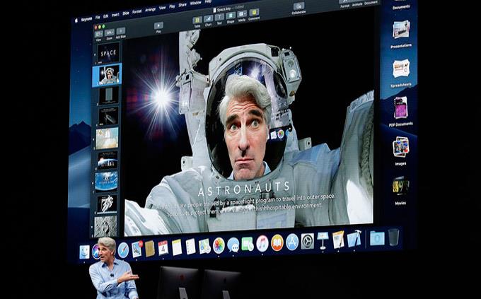Open Photos from the Dock
Viewport: 481px width, 299px height.
tap(219, 245)
